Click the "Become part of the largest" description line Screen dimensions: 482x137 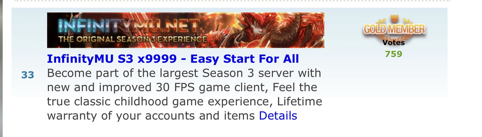coord(184,73)
